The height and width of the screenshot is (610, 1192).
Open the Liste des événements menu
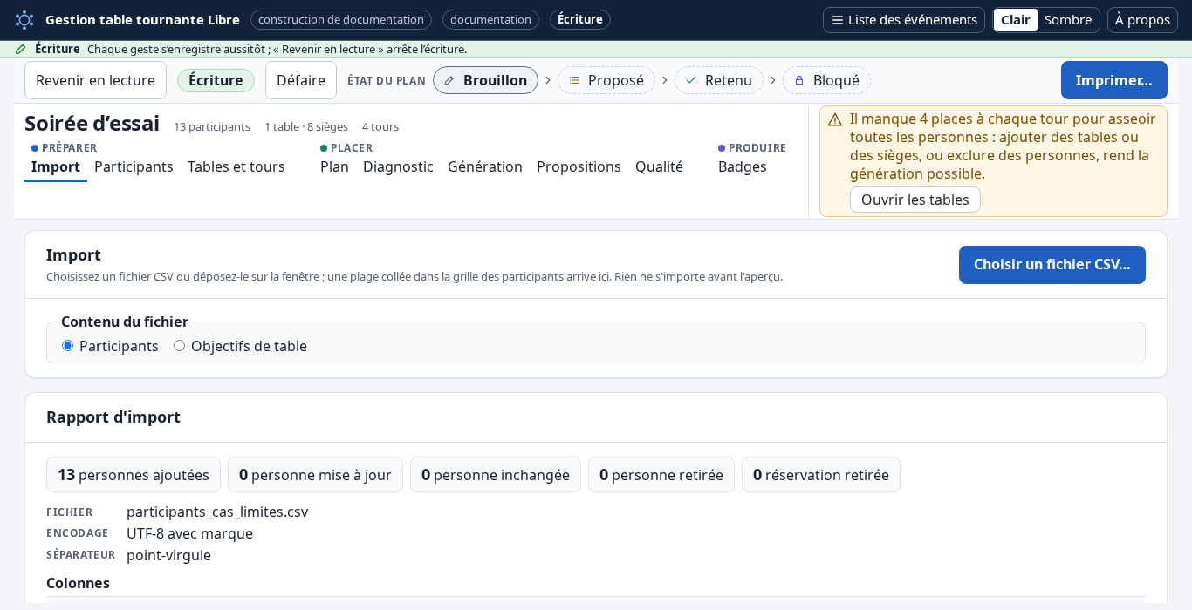(x=904, y=20)
